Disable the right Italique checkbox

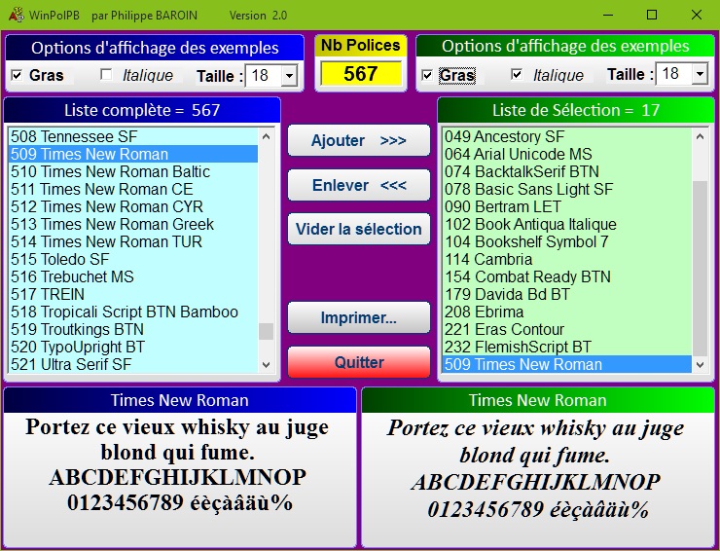[x=517, y=75]
